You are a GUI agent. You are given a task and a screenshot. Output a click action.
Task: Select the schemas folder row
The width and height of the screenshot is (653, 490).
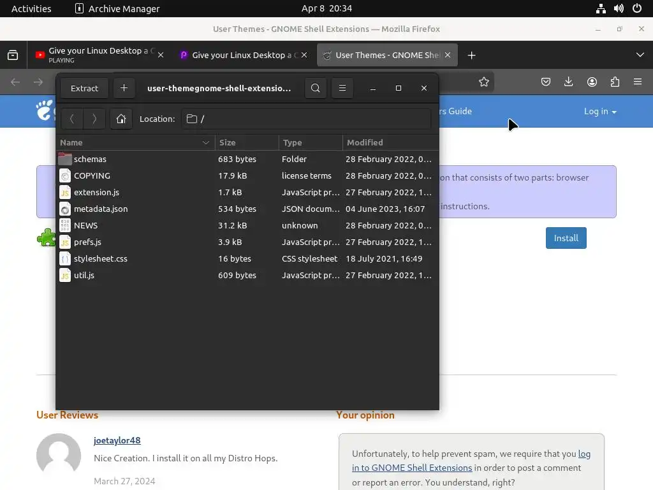click(x=247, y=159)
